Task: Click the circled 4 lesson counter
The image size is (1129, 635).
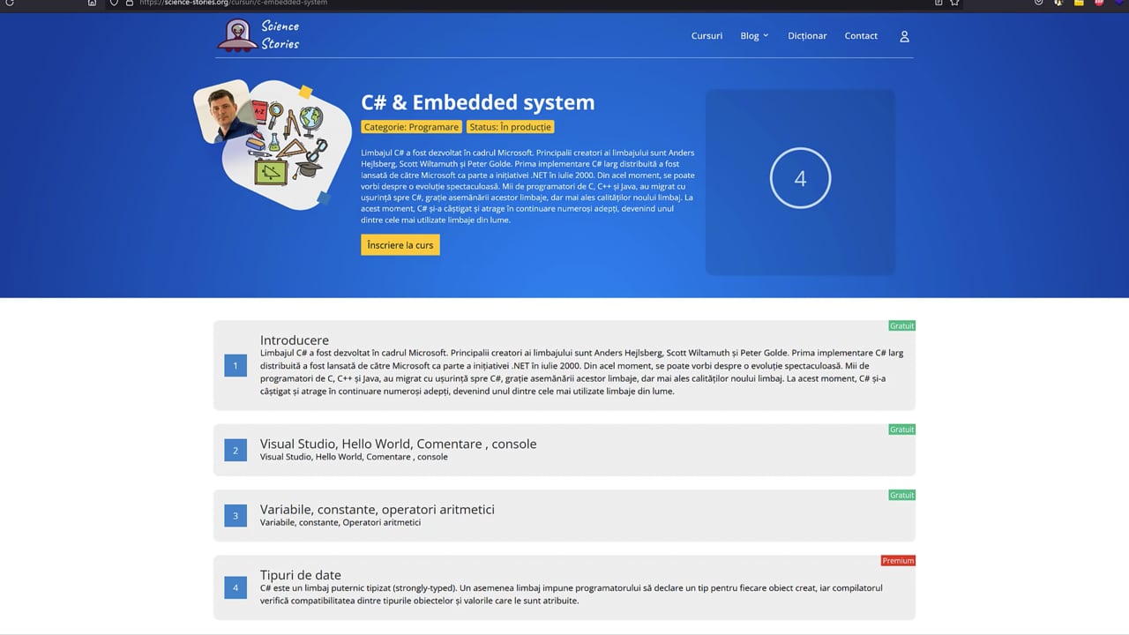Action: (800, 178)
